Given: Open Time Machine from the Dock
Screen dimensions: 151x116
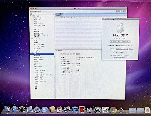Looking at the screenshot, I should click(98, 110).
